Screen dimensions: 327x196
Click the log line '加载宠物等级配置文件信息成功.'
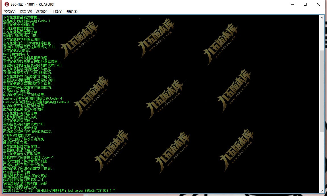click(27, 88)
